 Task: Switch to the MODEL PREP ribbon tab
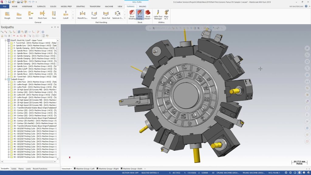point(66,6)
